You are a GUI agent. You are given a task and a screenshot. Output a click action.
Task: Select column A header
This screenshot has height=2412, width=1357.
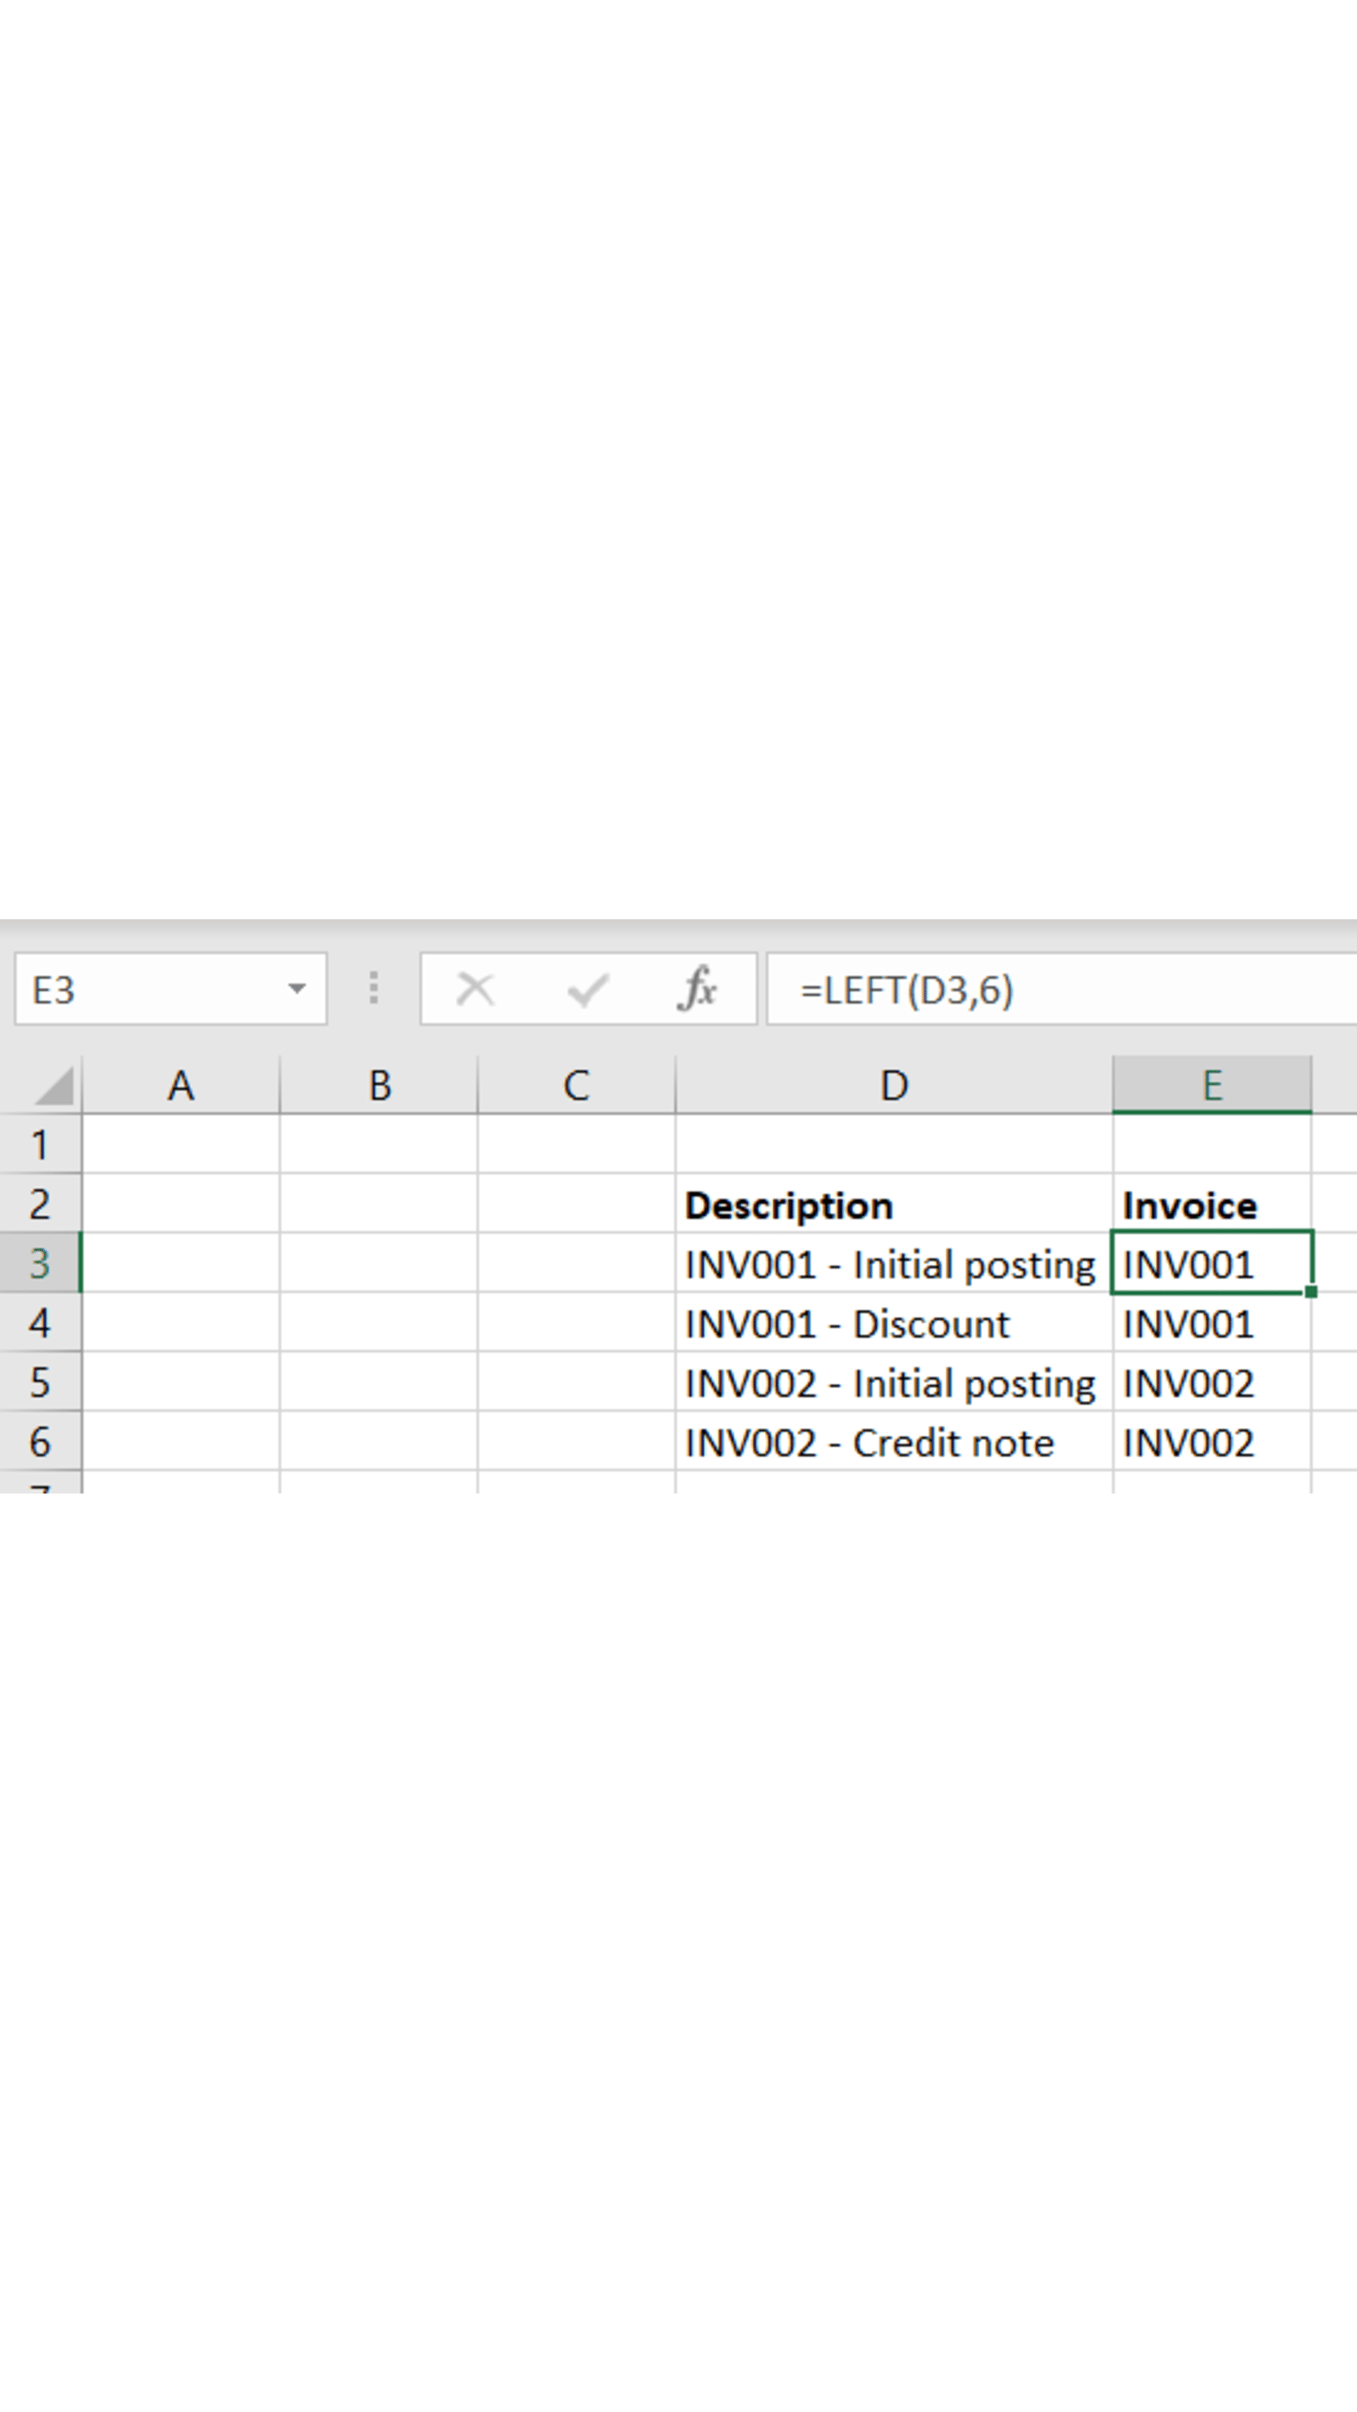(x=181, y=1086)
